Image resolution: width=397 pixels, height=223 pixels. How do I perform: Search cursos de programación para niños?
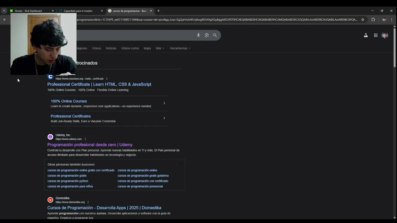[x=70, y=186]
